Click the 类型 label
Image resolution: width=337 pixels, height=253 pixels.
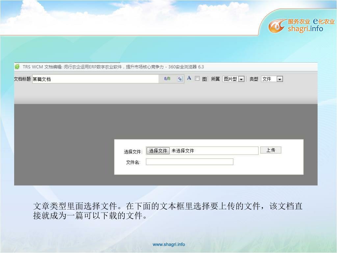point(254,79)
